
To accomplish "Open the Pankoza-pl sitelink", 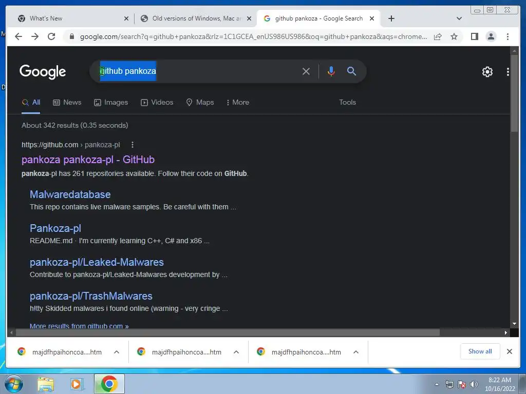I will click(x=55, y=228).
